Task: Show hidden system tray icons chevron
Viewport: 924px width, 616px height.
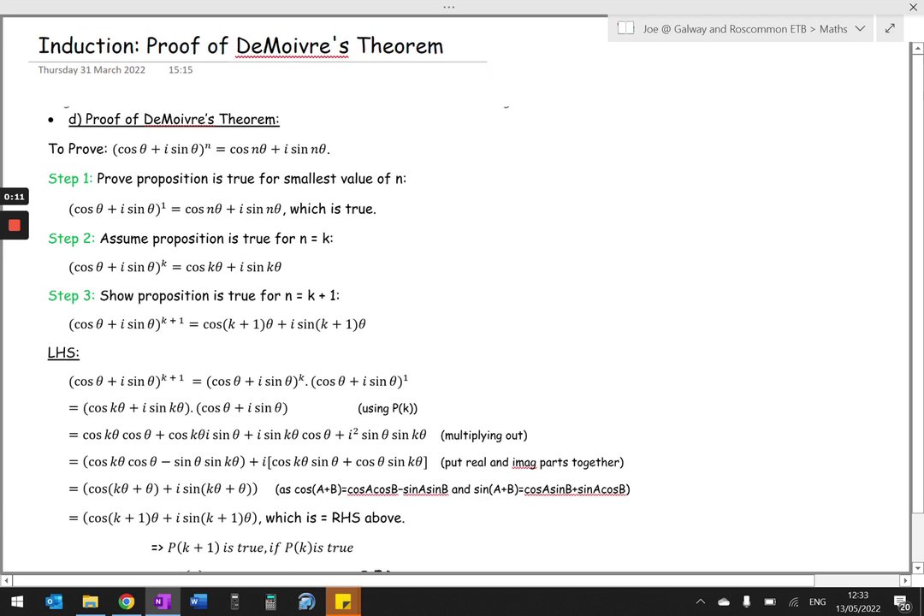Action: 700,601
